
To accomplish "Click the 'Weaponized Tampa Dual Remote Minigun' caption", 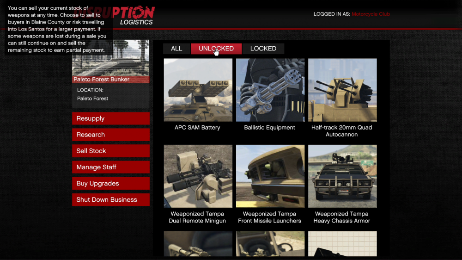I will point(197,217).
